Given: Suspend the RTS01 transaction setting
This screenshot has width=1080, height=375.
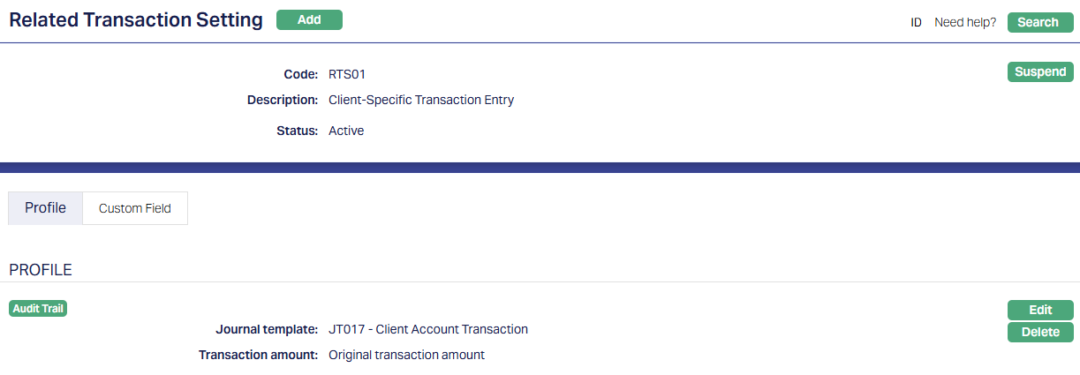Looking at the screenshot, I should click(x=1040, y=71).
